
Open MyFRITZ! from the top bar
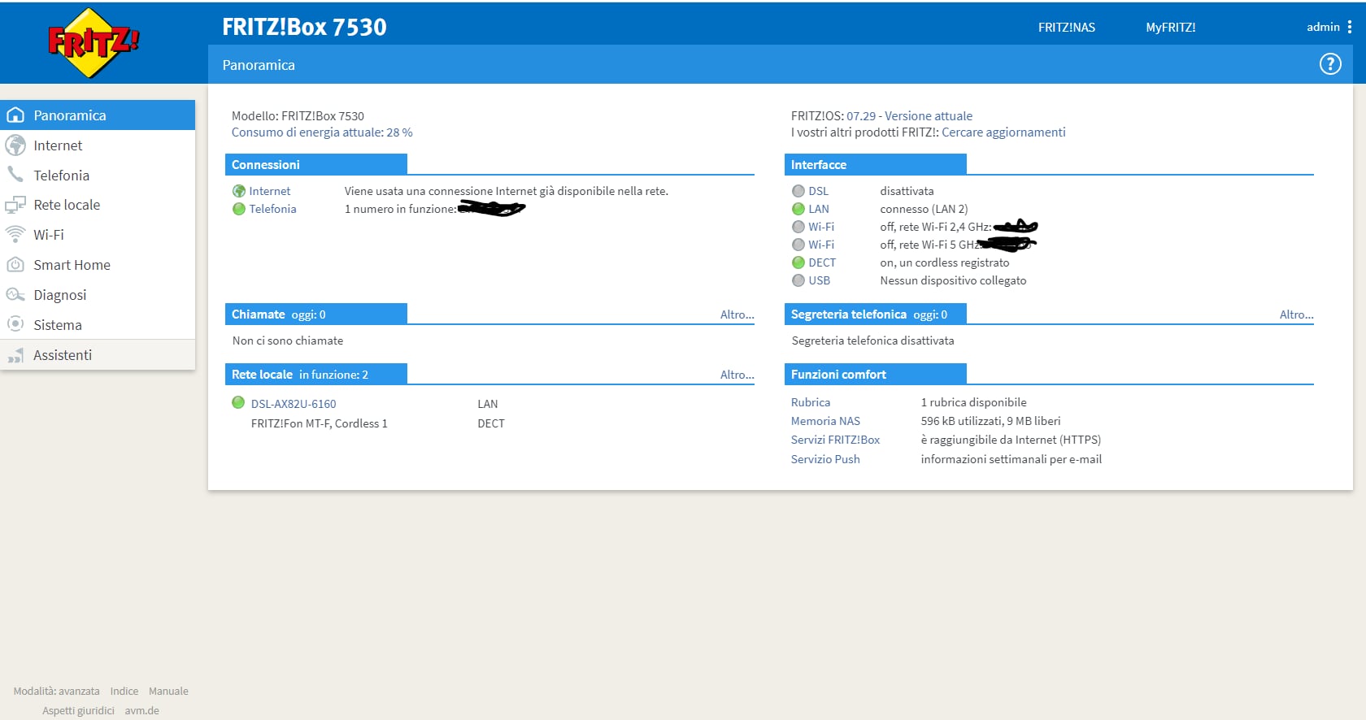pos(1171,28)
